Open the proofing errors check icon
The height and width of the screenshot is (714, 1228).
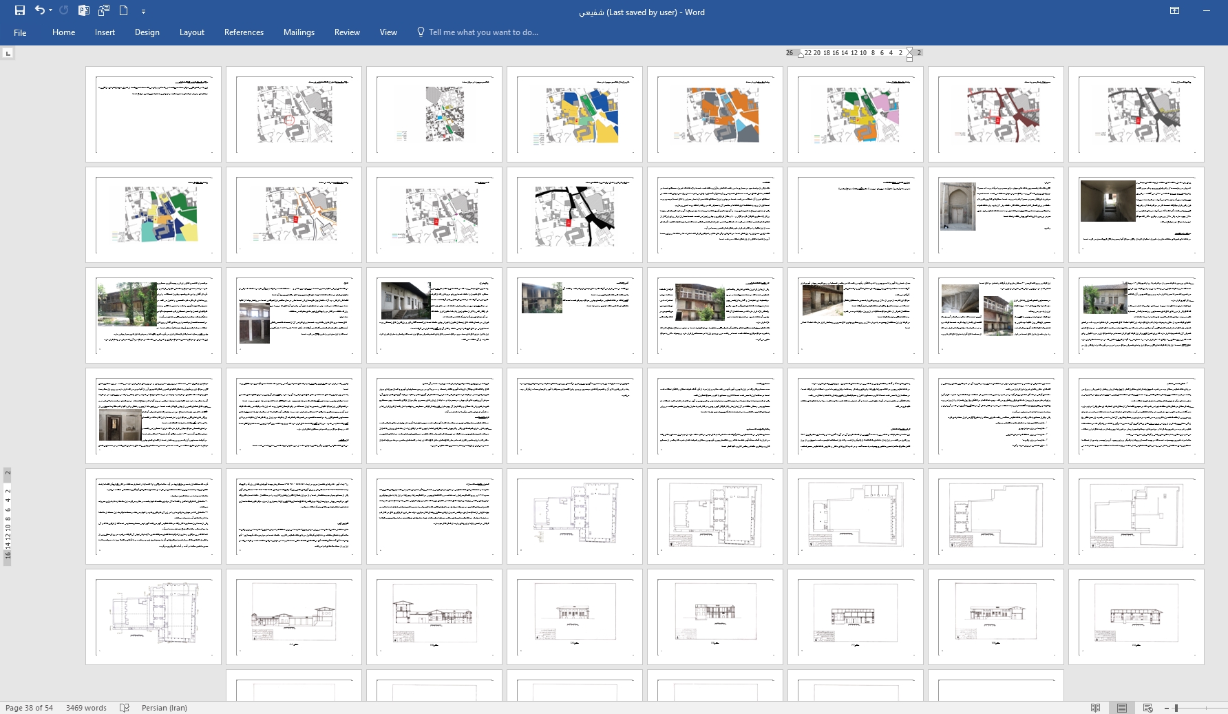click(x=125, y=708)
